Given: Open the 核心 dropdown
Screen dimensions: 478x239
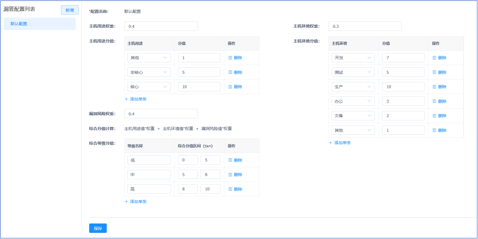Looking at the screenshot, I should [149, 87].
